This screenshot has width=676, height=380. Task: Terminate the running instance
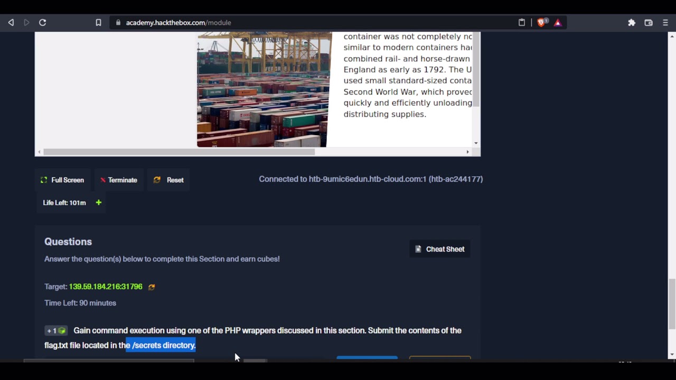pos(119,180)
